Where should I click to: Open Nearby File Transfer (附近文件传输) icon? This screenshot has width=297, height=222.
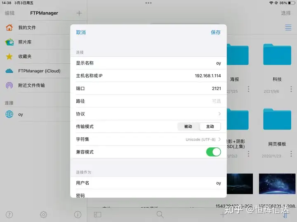tap(9, 86)
